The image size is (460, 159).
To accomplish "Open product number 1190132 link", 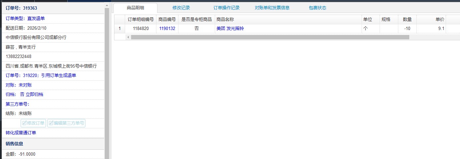I will (167, 29).
